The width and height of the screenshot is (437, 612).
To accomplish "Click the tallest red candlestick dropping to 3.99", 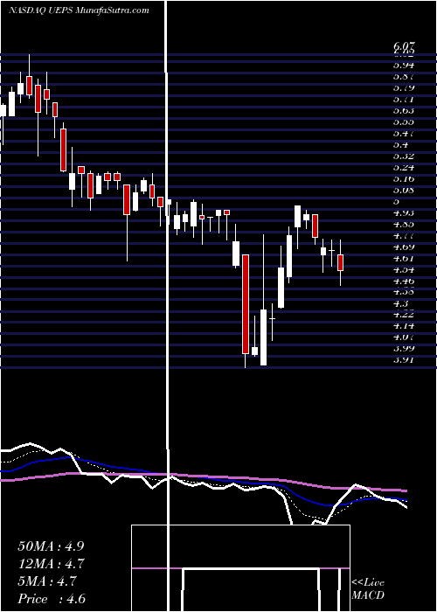I will coord(246,304).
